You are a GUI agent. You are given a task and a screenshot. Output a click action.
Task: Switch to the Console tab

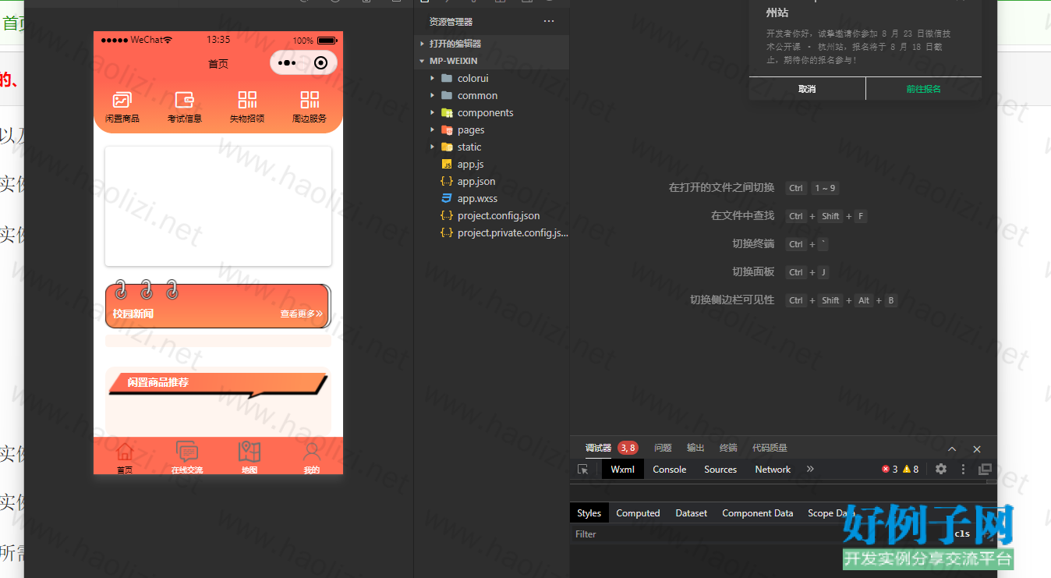(x=669, y=470)
